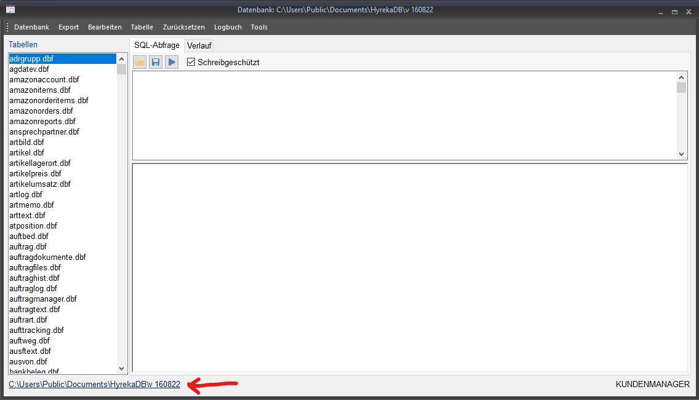Select auftrag.dbf table
699x400 pixels.
[62, 247]
